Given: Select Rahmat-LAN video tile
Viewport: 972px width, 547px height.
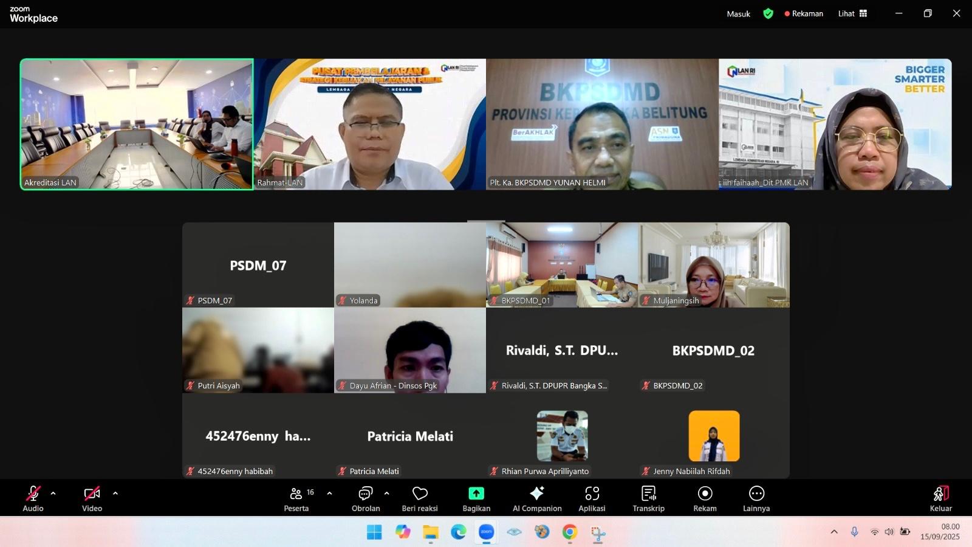Looking at the screenshot, I should [370, 125].
